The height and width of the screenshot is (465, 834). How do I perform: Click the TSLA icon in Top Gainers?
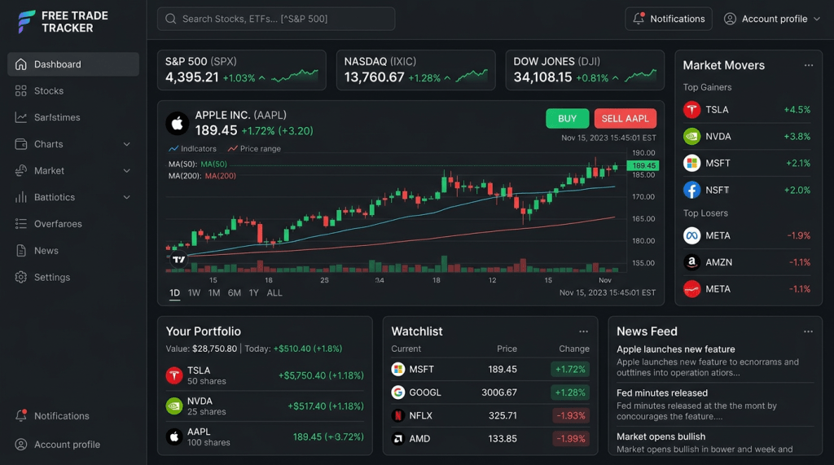click(x=691, y=110)
